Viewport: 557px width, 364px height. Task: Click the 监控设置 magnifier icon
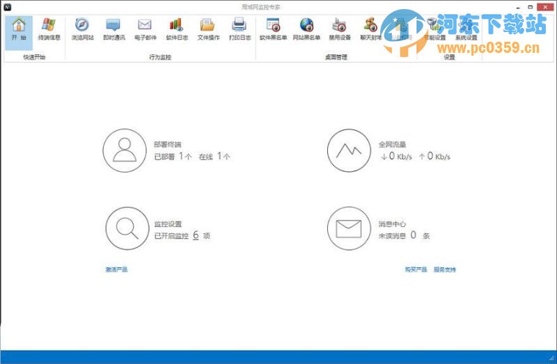tap(127, 229)
